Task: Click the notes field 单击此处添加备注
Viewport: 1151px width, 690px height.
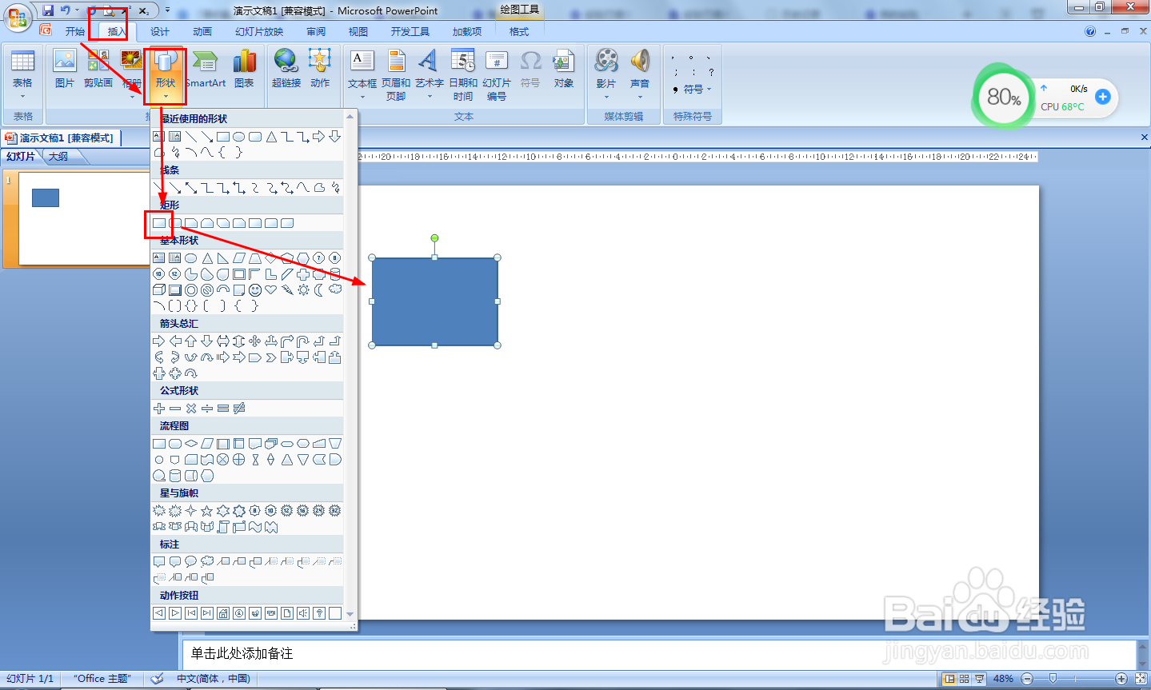Action: point(659,653)
